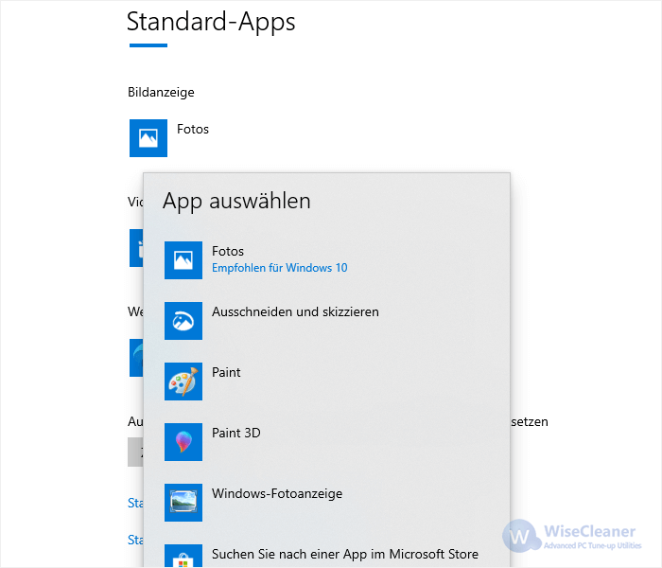The height and width of the screenshot is (568, 662).
Task: Click the partially hidden video player icon
Action: [135, 247]
